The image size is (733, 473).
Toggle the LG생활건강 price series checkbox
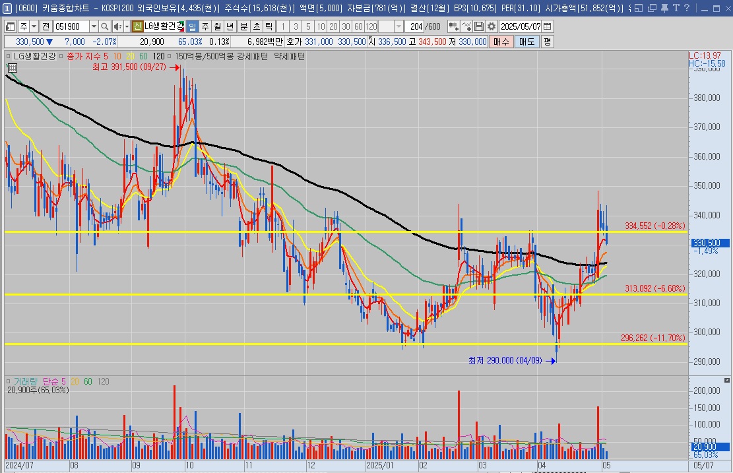click(8, 56)
